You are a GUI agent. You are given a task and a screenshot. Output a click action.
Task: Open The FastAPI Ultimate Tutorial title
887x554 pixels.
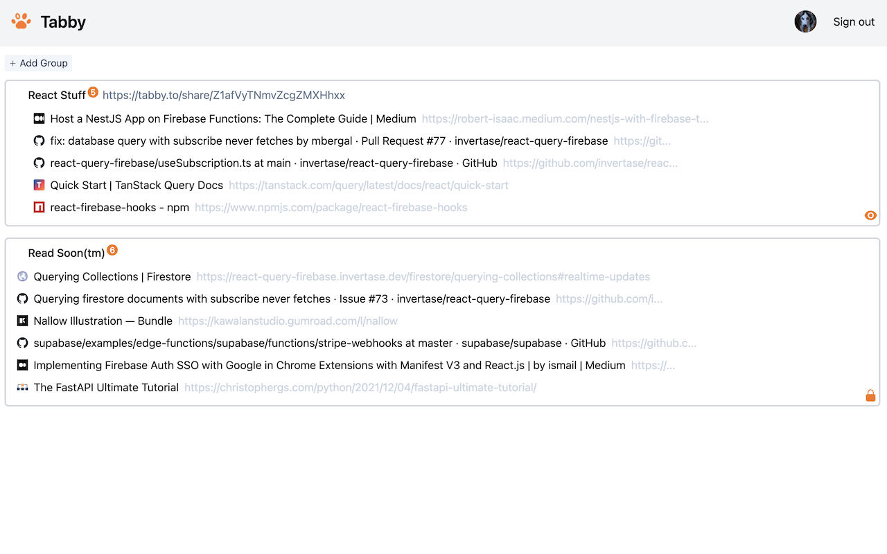pyautogui.click(x=106, y=388)
